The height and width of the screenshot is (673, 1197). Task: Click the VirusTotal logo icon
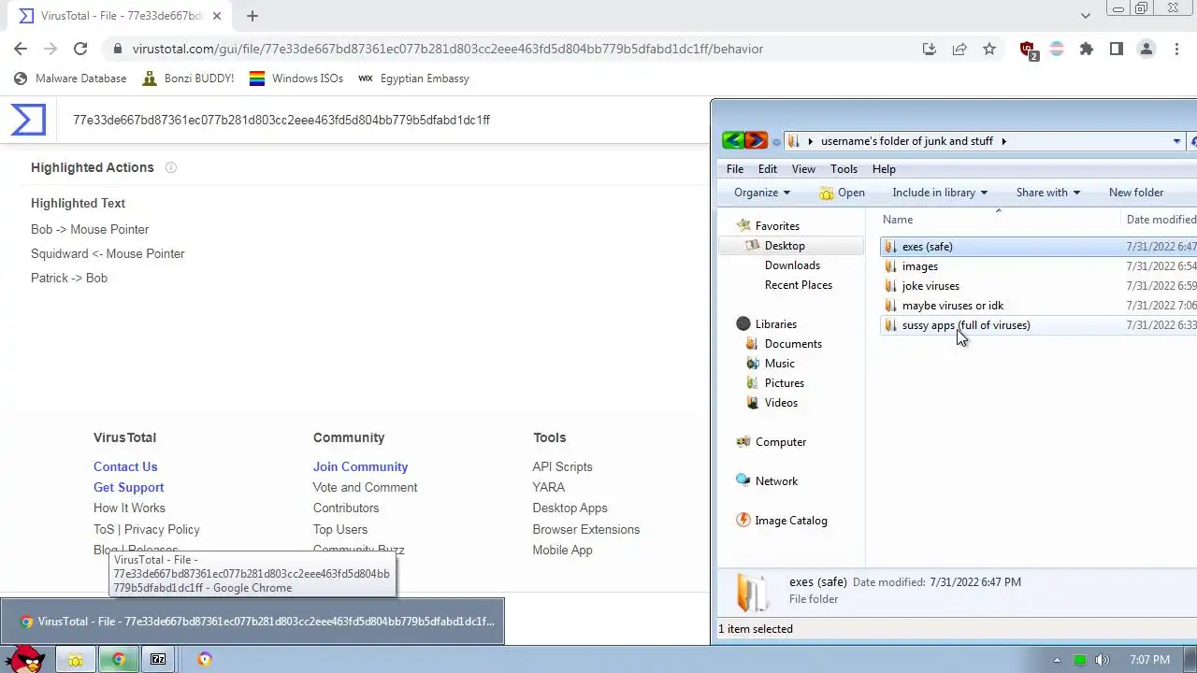(28, 120)
